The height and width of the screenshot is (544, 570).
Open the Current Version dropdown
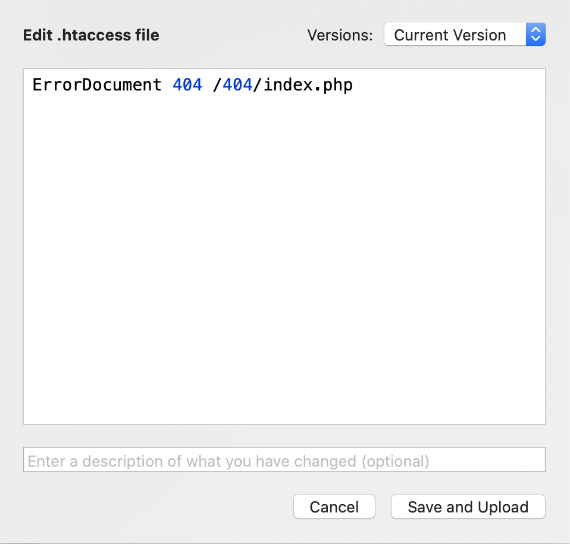[x=464, y=35]
